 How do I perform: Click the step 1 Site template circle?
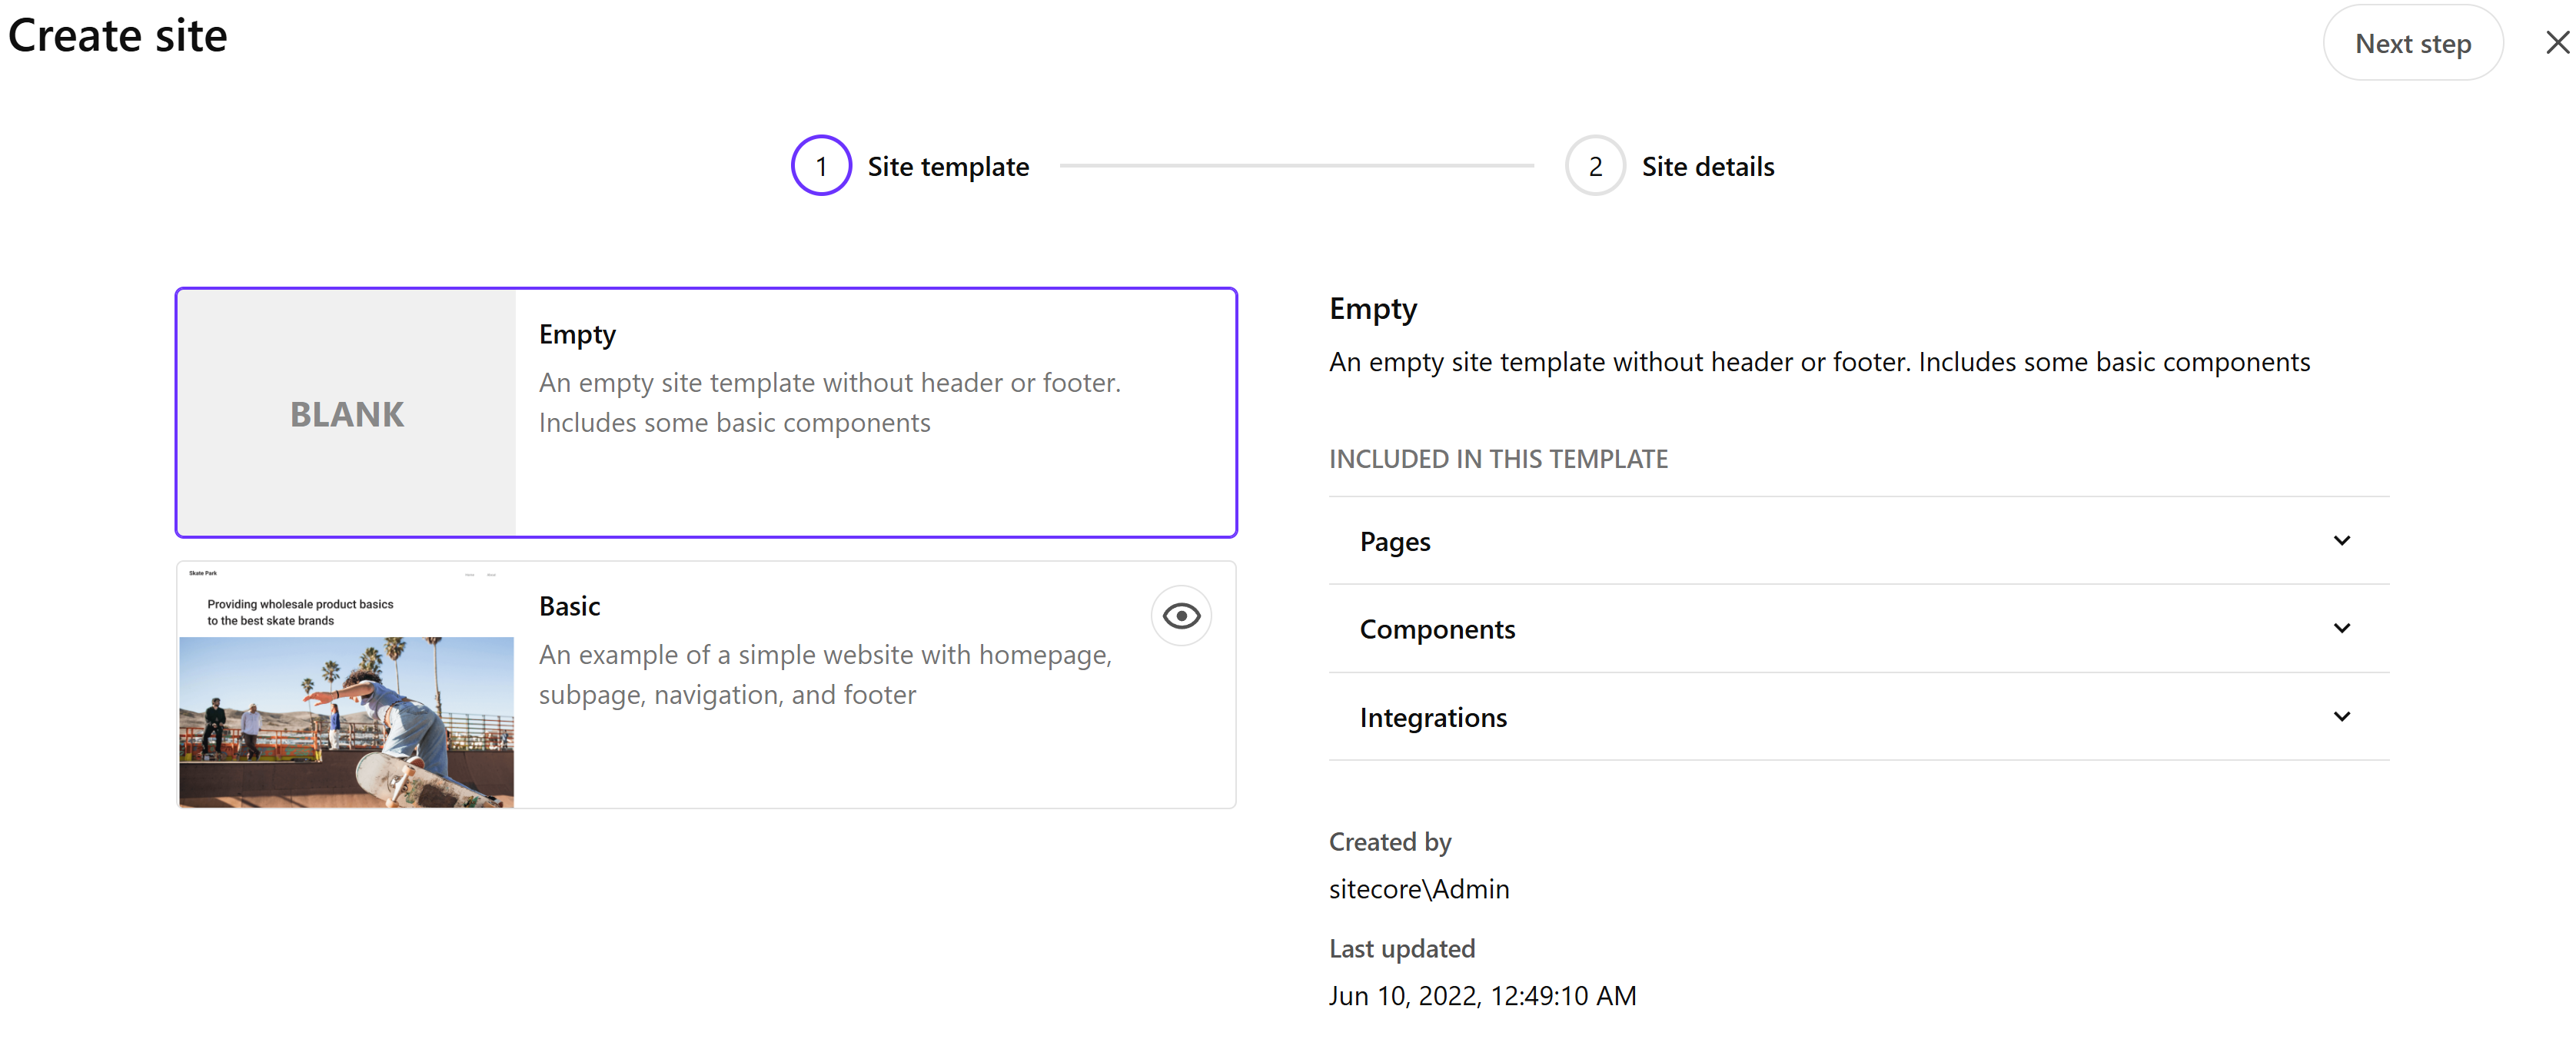(820, 165)
